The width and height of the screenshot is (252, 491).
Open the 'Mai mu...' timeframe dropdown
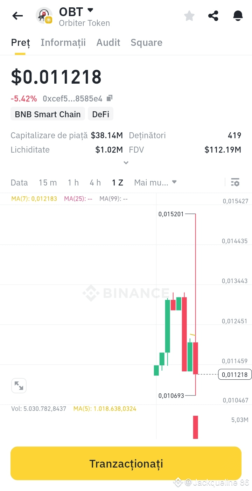pyautogui.click(x=155, y=183)
